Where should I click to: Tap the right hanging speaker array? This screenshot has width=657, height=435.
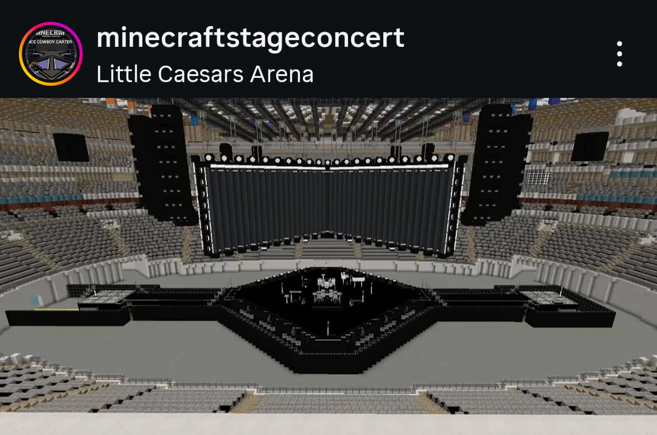[496, 164]
